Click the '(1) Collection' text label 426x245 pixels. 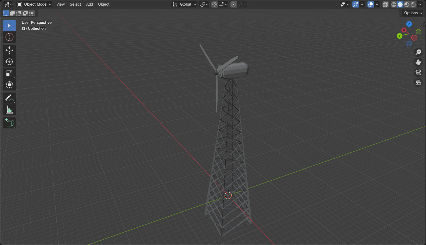point(34,28)
